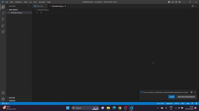Open the Explorer view in activity bar
The image size is (199, 111).
coord(3,7)
